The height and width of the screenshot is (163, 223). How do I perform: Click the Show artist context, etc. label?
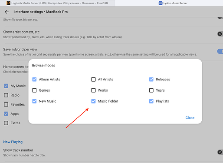[x=22, y=32]
